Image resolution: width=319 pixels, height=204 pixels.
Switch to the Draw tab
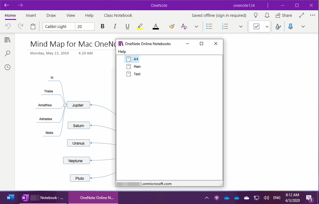coord(51,16)
